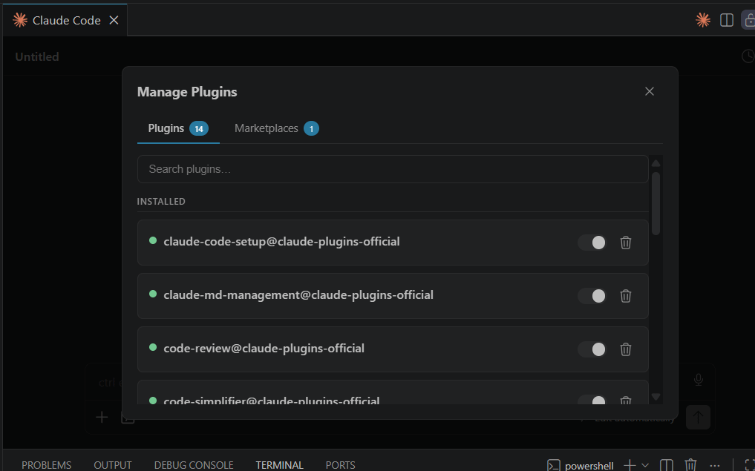Open the PORTS panel tab
This screenshot has width=755, height=471.
click(x=341, y=465)
